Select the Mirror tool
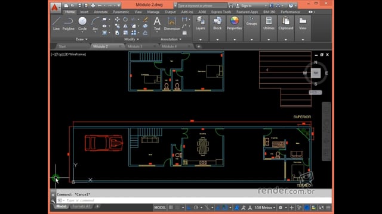This screenshot has height=214, width=382. (x=125, y=26)
